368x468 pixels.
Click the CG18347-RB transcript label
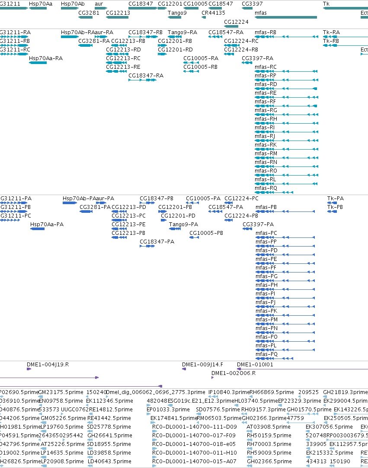click(x=145, y=32)
